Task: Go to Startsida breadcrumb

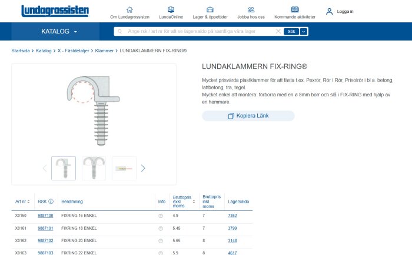Action: pyautogui.click(x=21, y=51)
